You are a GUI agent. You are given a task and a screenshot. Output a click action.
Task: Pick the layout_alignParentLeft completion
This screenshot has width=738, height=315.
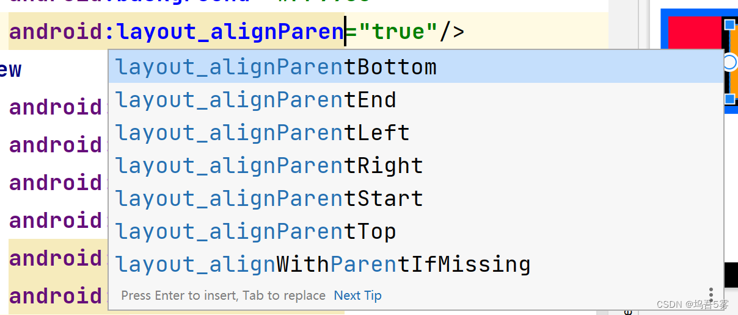tap(263, 133)
